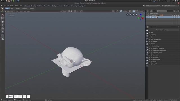Click the zoom magnifier viewport icon

[x=136, y=15]
